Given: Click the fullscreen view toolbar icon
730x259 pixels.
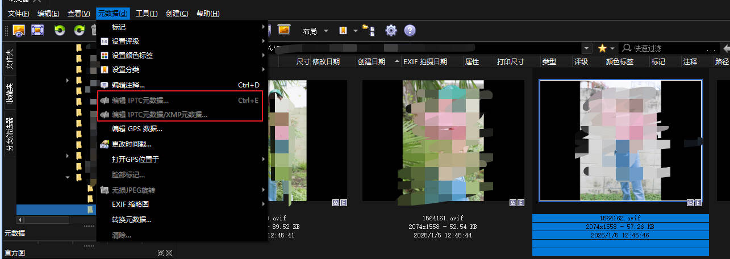Looking at the screenshot, I should pos(37,30).
